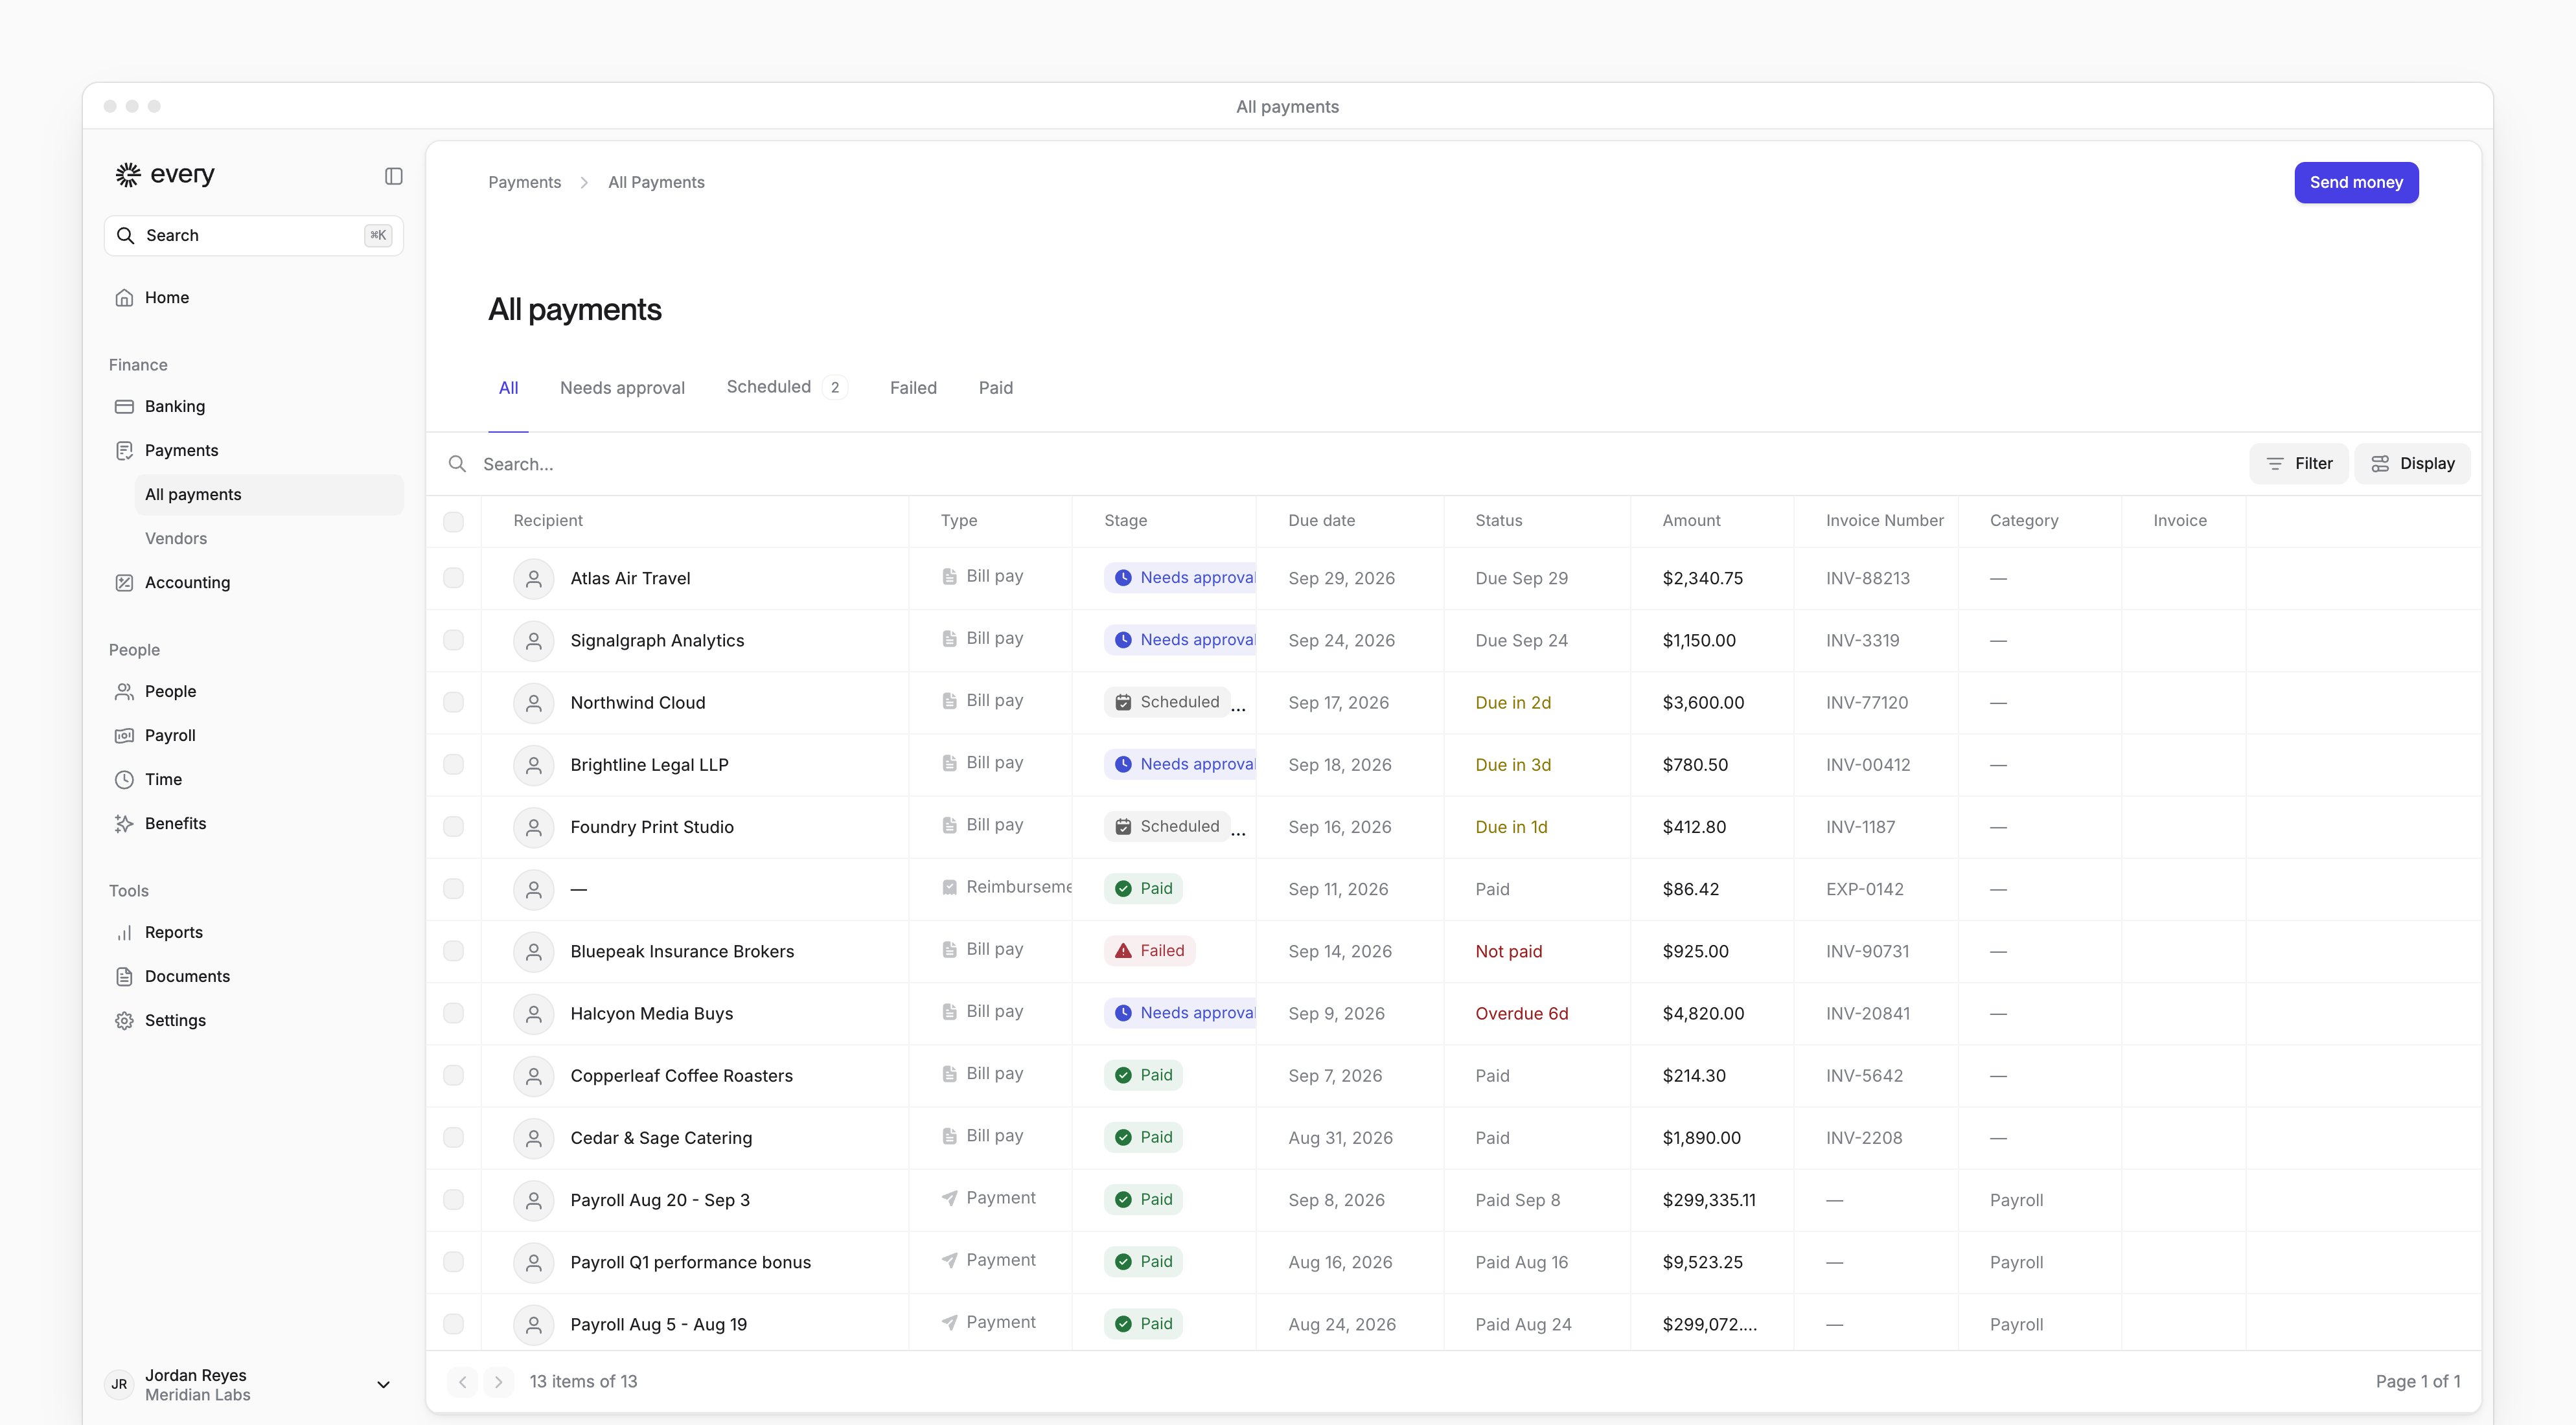2576x1425 pixels.
Task: Click the Send money button
Action: coord(2356,183)
